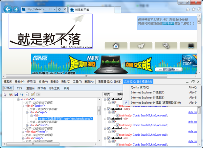Viewport: 203px width, 148px height.
Task: Collapse the div id="logo" node
Action: point(27,112)
